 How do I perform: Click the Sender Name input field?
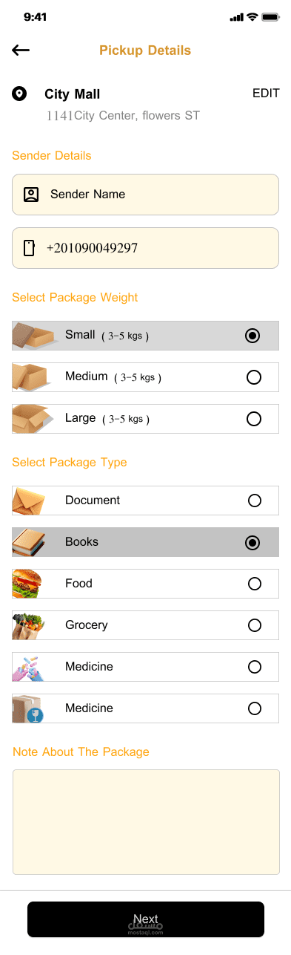[145, 195]
